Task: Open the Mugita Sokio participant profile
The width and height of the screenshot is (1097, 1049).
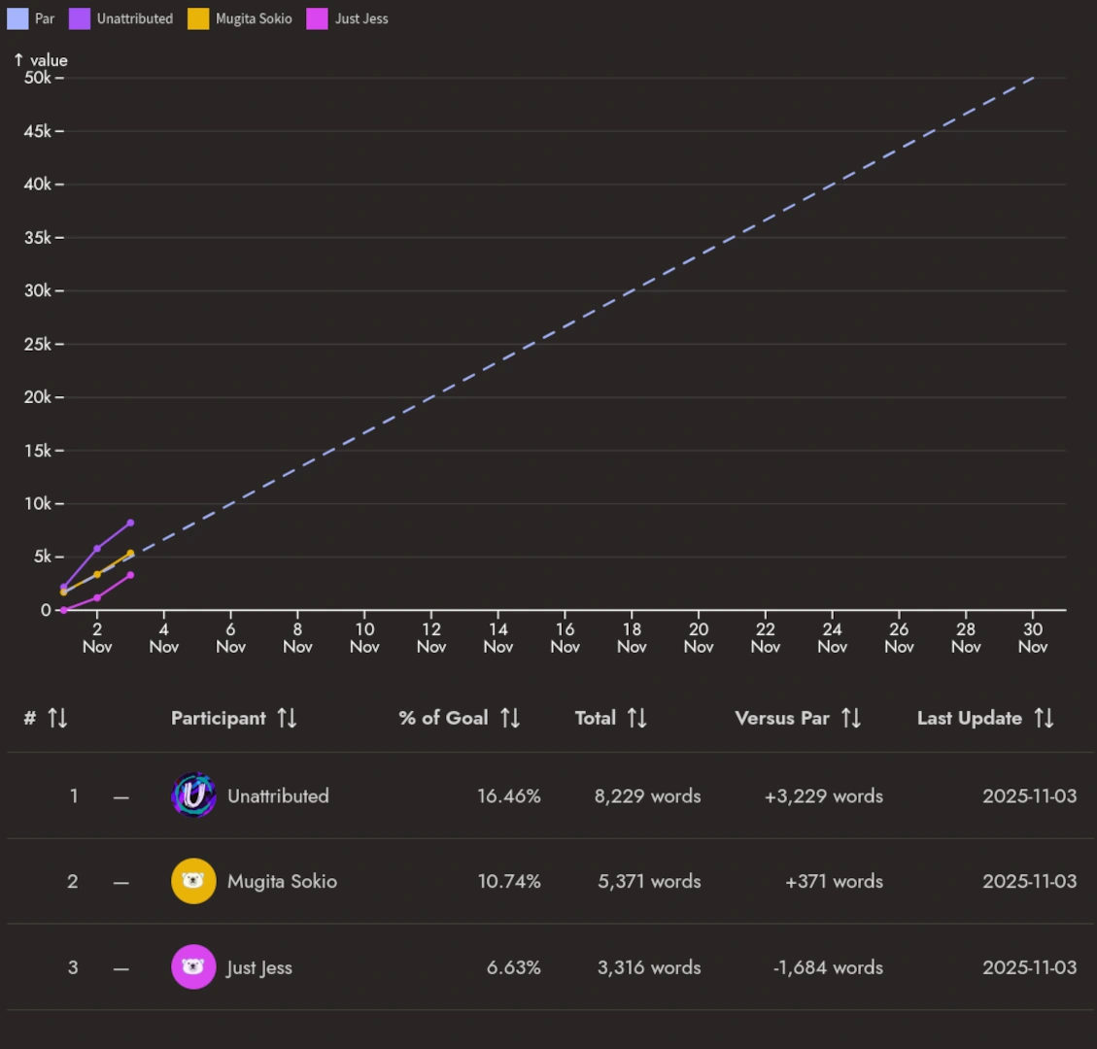Action: click(x=283, y=881)
